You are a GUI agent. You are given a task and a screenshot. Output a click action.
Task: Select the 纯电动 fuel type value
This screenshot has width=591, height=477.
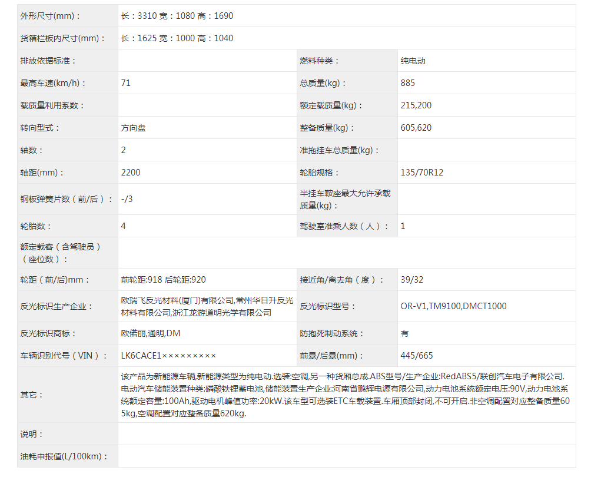(x=413, y=61)
